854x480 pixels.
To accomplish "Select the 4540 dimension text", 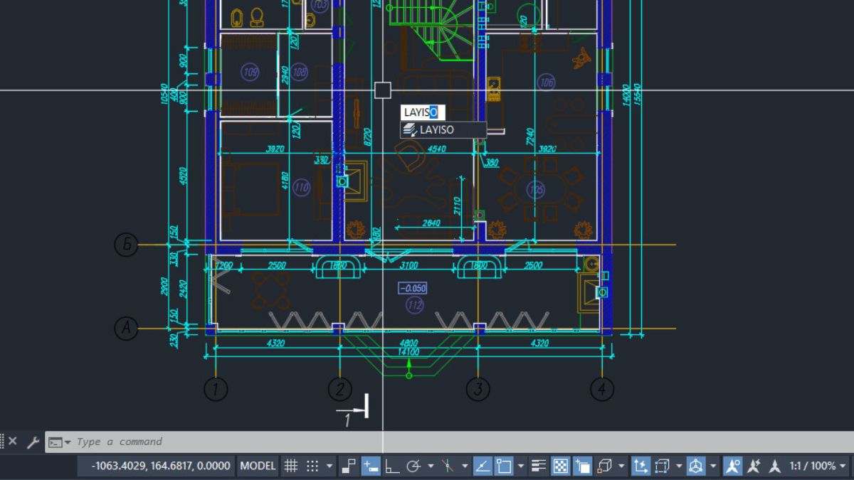I will (436, 149).
